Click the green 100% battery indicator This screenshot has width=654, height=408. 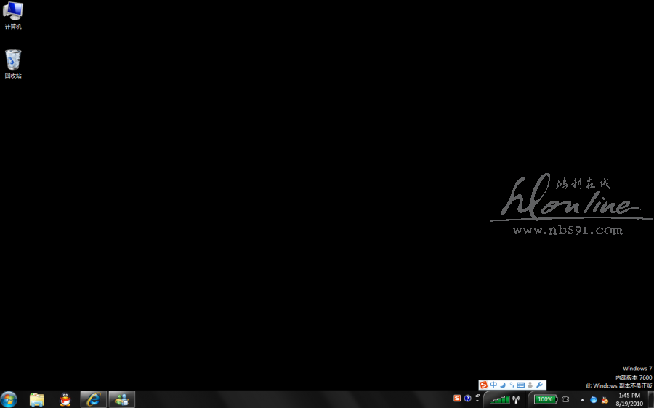click(545, 399)
